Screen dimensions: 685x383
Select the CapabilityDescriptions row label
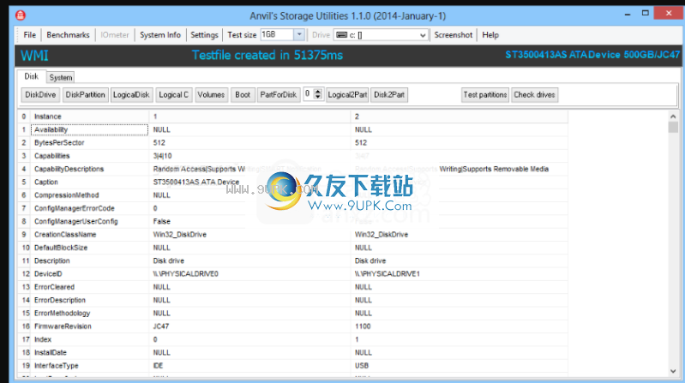[x=69, y=169]
